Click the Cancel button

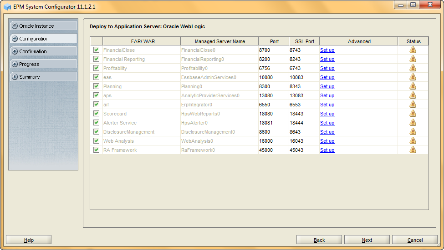point(415,240)
